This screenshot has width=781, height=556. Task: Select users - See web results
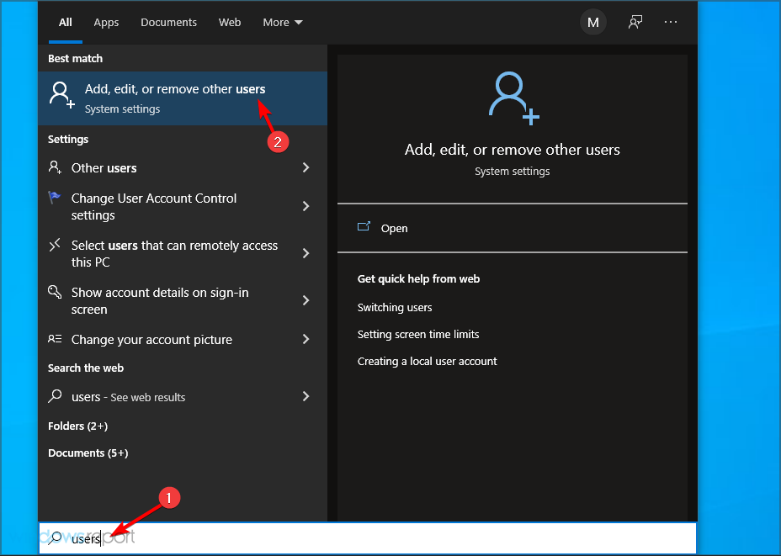point(183,397)
